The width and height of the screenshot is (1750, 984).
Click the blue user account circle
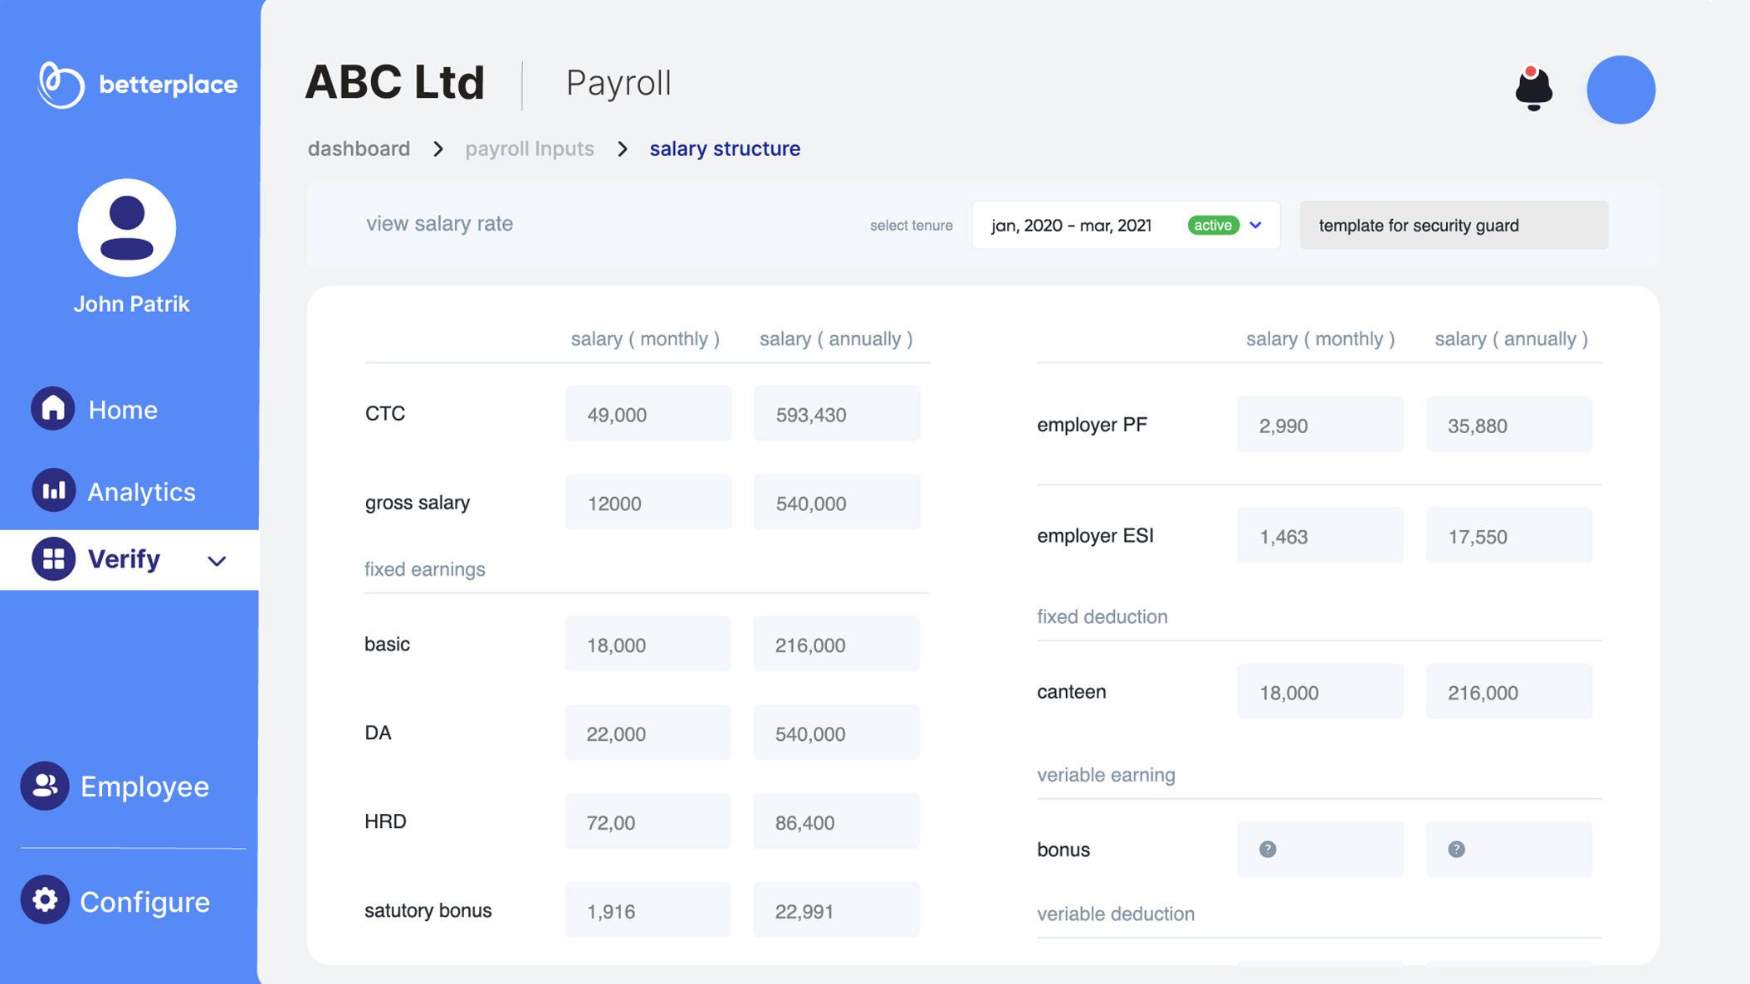point(1620,90)
